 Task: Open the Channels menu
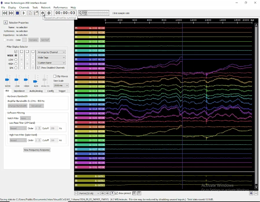click(x=24, y=8)
